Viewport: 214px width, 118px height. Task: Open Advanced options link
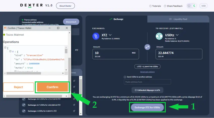pyautogui.click(x=147, y=72)
